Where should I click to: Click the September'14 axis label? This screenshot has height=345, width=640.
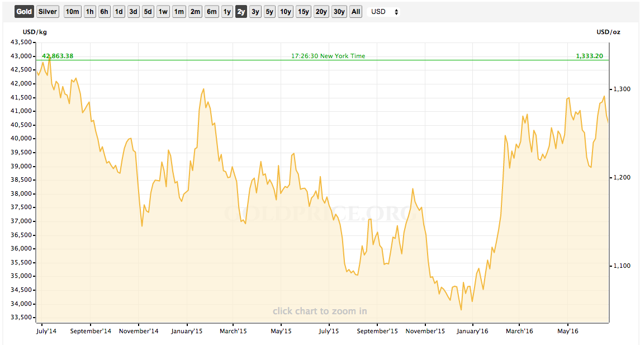coord(91,330)
